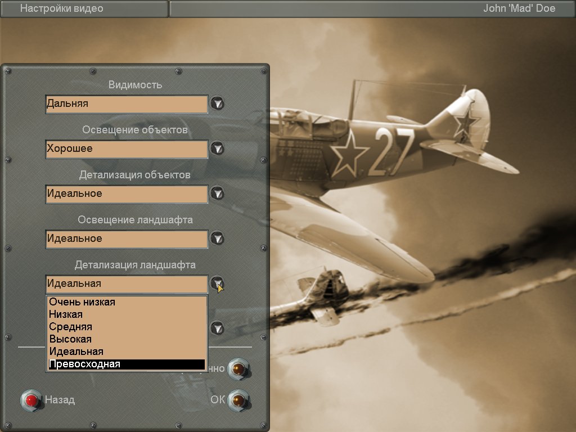Open the Видимость dropdown arrow
The height and width of the screenshot is (432, 576).
tap(217, 103)
